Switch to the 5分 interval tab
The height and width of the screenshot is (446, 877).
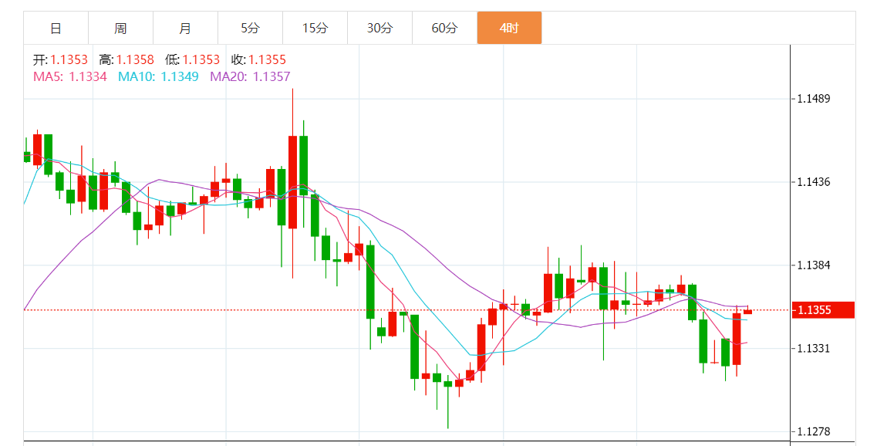click(x=250, y=29)
